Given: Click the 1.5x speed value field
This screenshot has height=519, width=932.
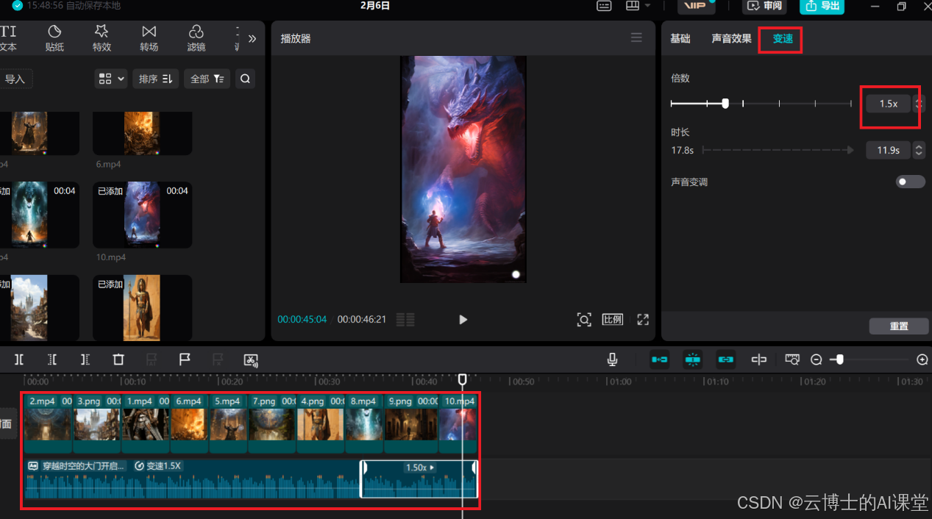Looking at the screenshot, I should click(x=889, y=104).
